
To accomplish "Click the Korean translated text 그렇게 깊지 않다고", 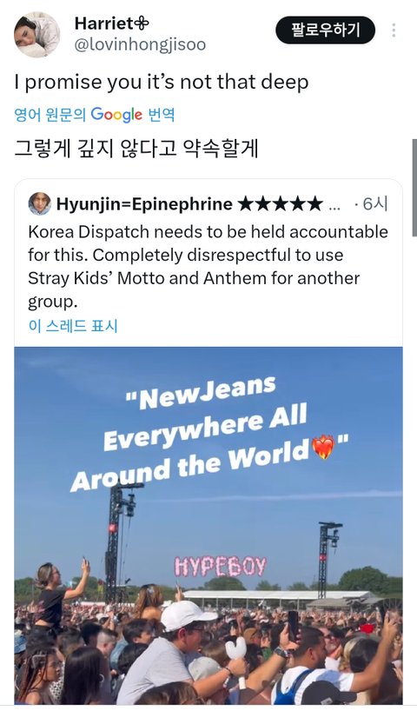I will point(96,148).
